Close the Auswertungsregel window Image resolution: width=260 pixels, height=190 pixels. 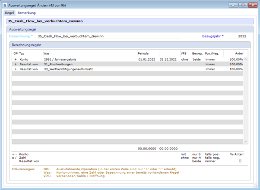[252, 5]
